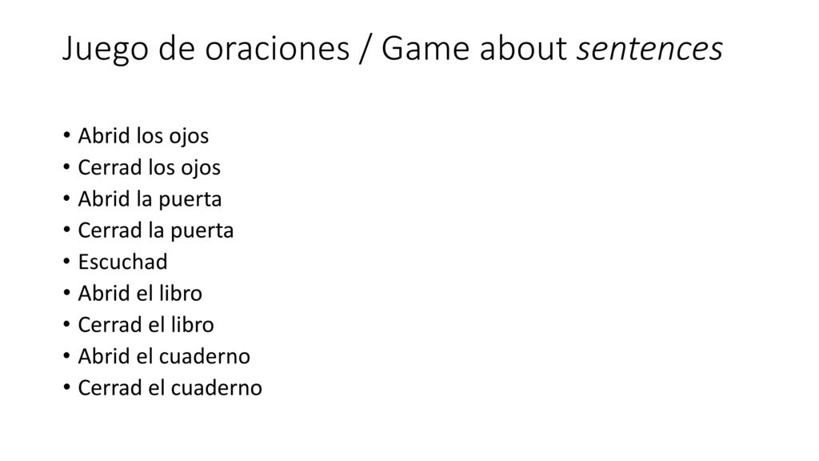Click the 'Cerrad la puerta' bullet text

pos(156,230)
